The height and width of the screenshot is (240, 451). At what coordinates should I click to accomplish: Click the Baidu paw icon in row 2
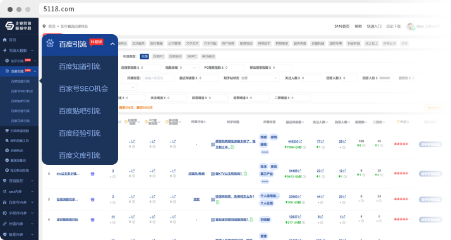click(93, 174)
